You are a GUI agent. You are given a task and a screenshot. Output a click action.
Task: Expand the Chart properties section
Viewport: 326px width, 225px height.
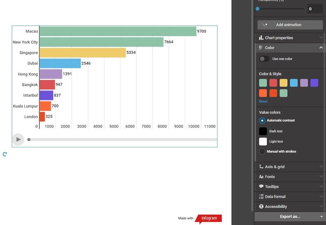321,38
